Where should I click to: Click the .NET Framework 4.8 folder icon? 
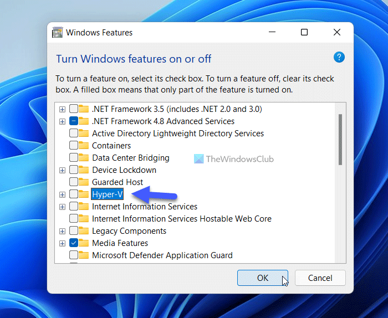tap(84, 121)
